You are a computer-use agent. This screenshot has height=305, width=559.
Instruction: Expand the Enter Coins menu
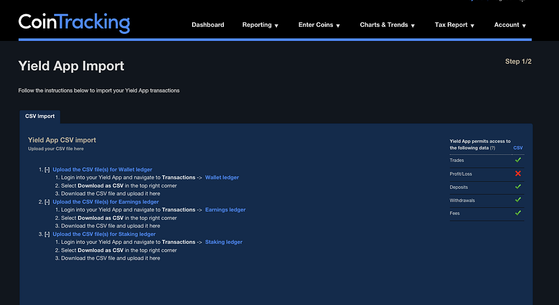click(319, 25)
